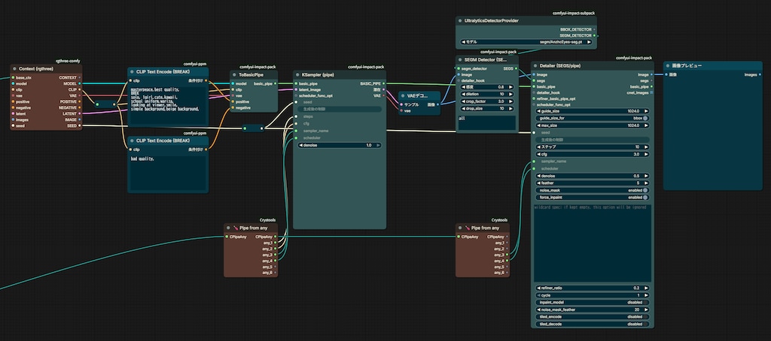Click the reroute node on seed wire

click(x=253, y=128)
